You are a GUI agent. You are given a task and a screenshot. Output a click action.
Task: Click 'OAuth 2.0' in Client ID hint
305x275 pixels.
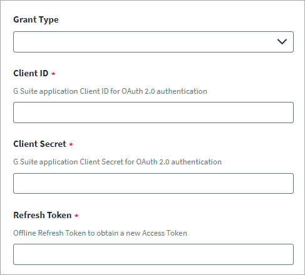pos(138,91)
